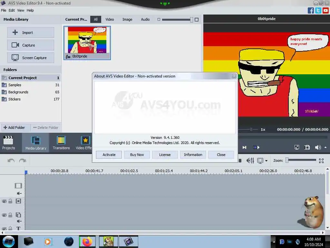
Task: Open the Facebook link icon
Action: click(311, 10)
